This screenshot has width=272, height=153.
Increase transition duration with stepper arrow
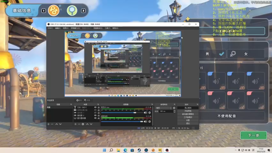pos(174,111)
